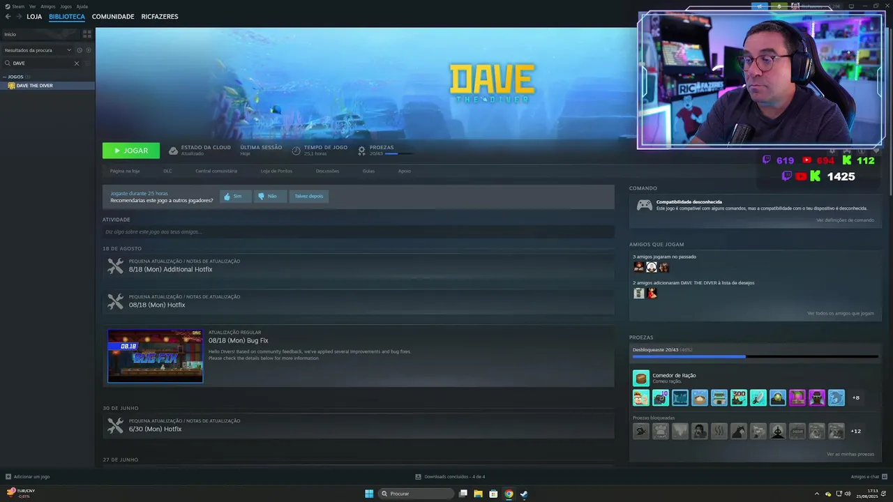Open Guias link

[368, 171]
